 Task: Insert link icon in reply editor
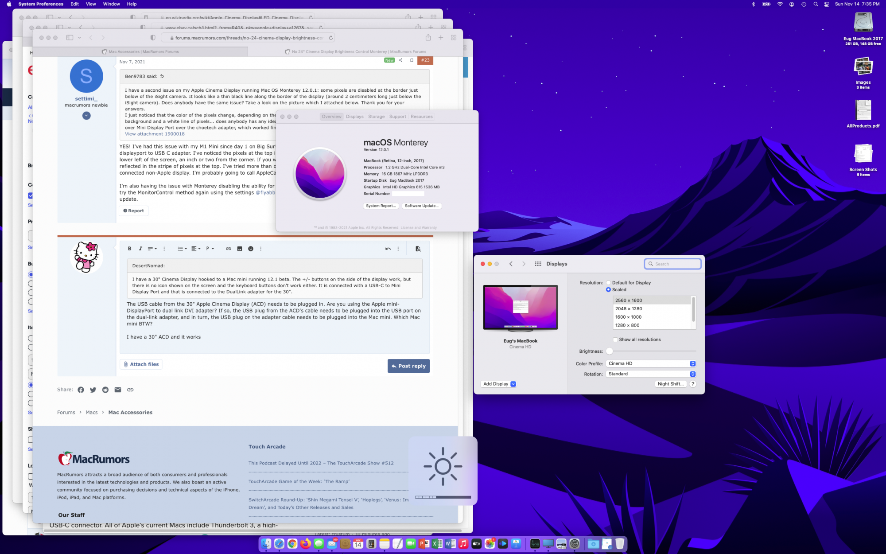coord(229,249)
